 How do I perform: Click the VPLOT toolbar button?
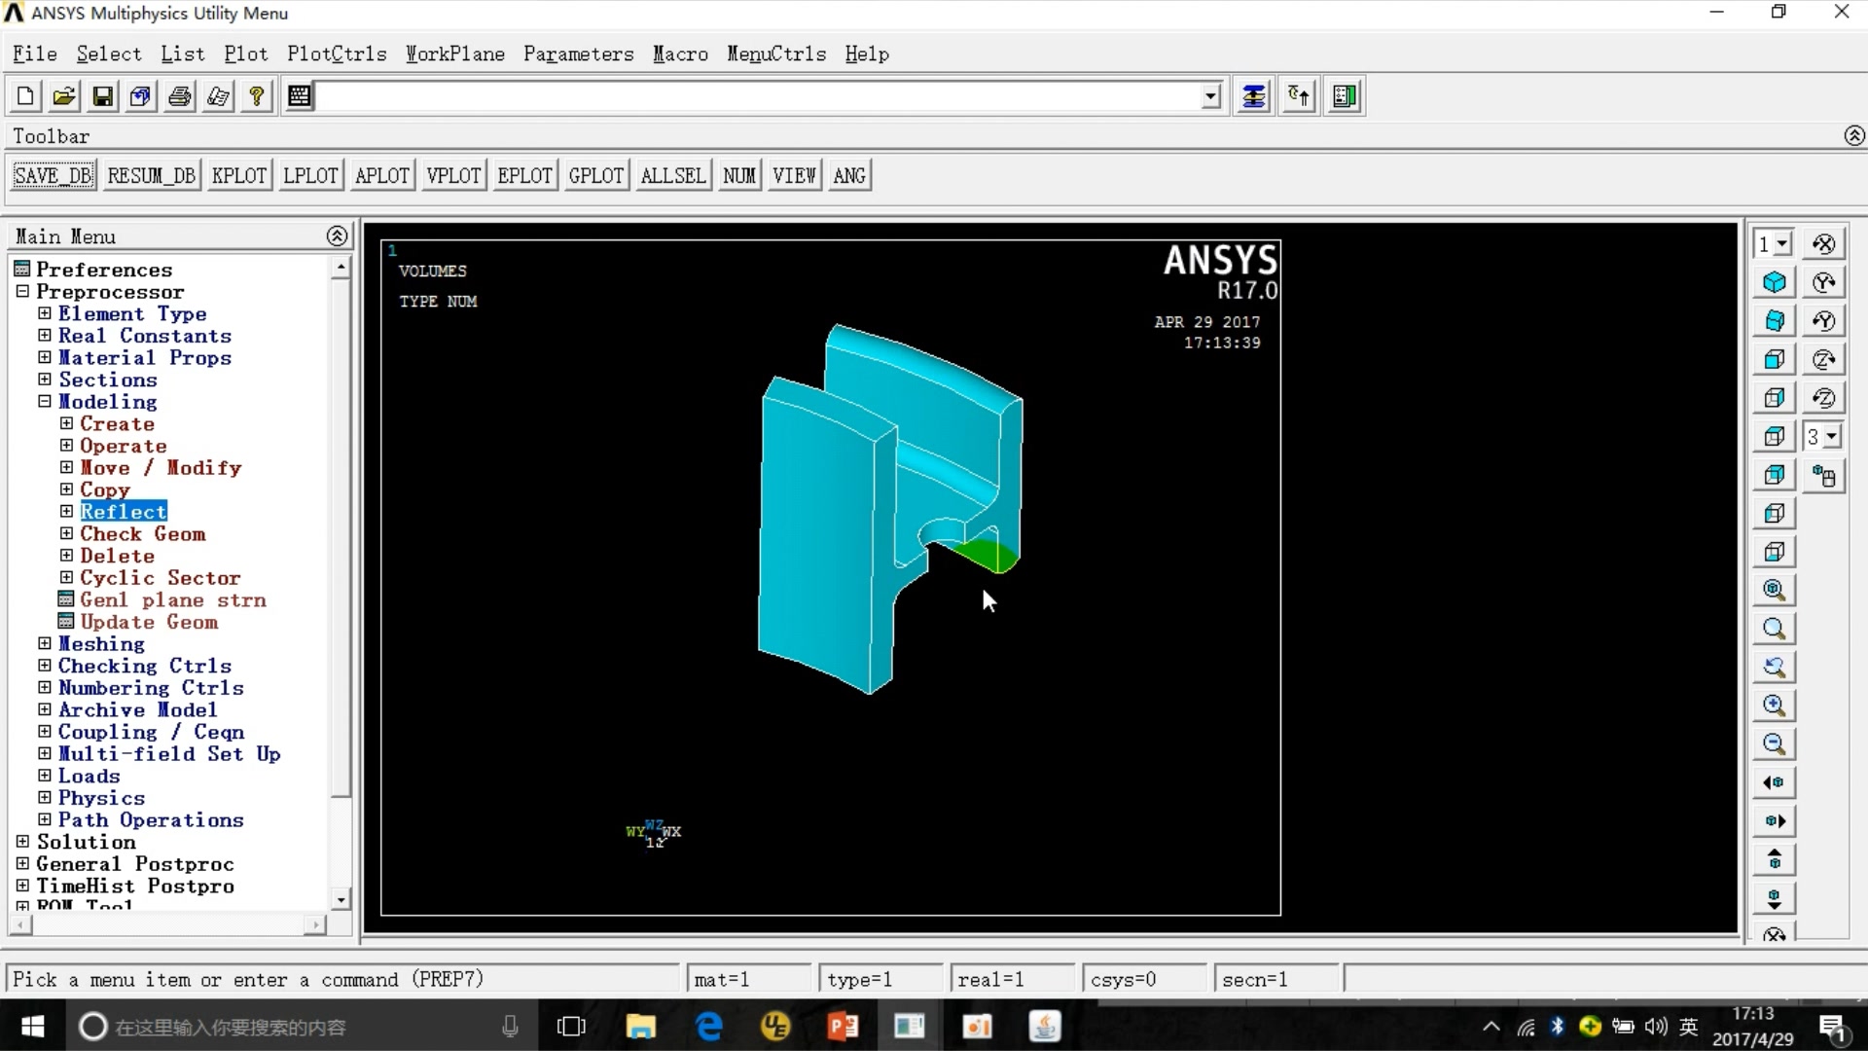(453, 176)
